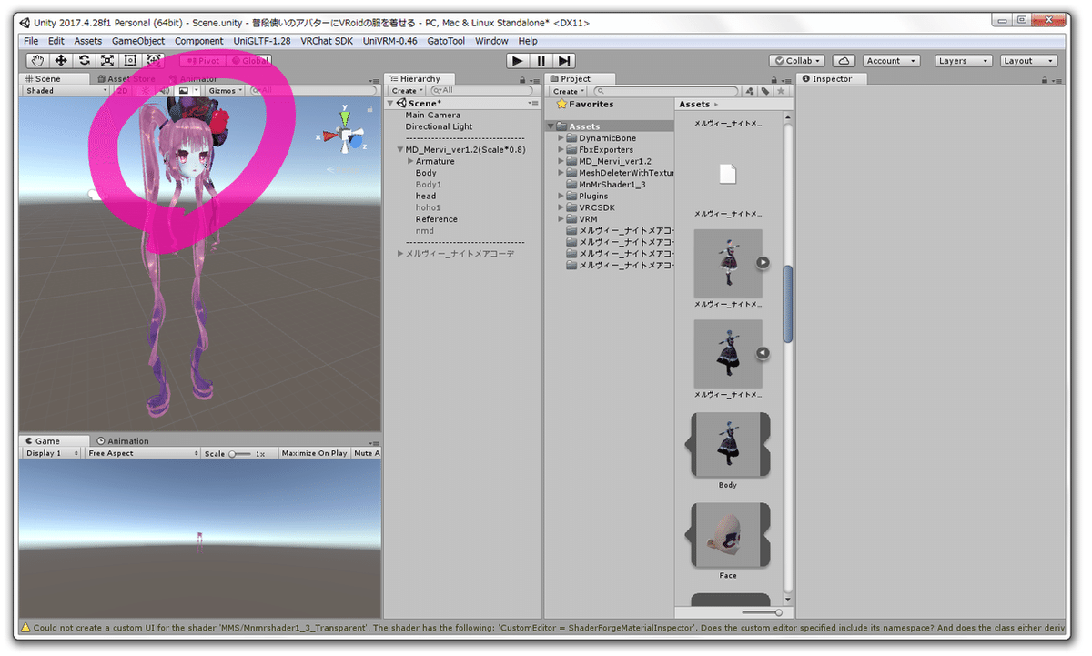Viewport: 1092px width, 656px height.
Task: Select Main Camera in Hierarchy
Action: [x=433, y=116]
